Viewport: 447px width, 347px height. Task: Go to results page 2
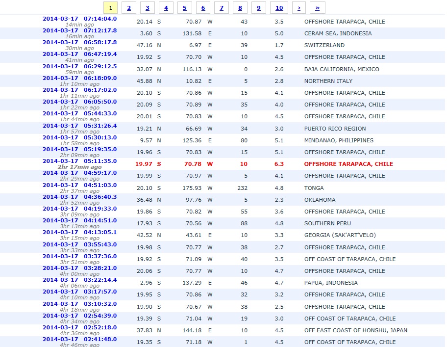(x=129, y=8)
